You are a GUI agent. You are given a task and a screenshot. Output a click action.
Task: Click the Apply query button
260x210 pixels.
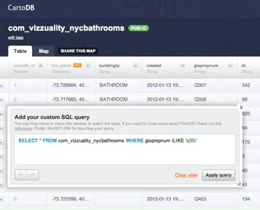(218, 175)
